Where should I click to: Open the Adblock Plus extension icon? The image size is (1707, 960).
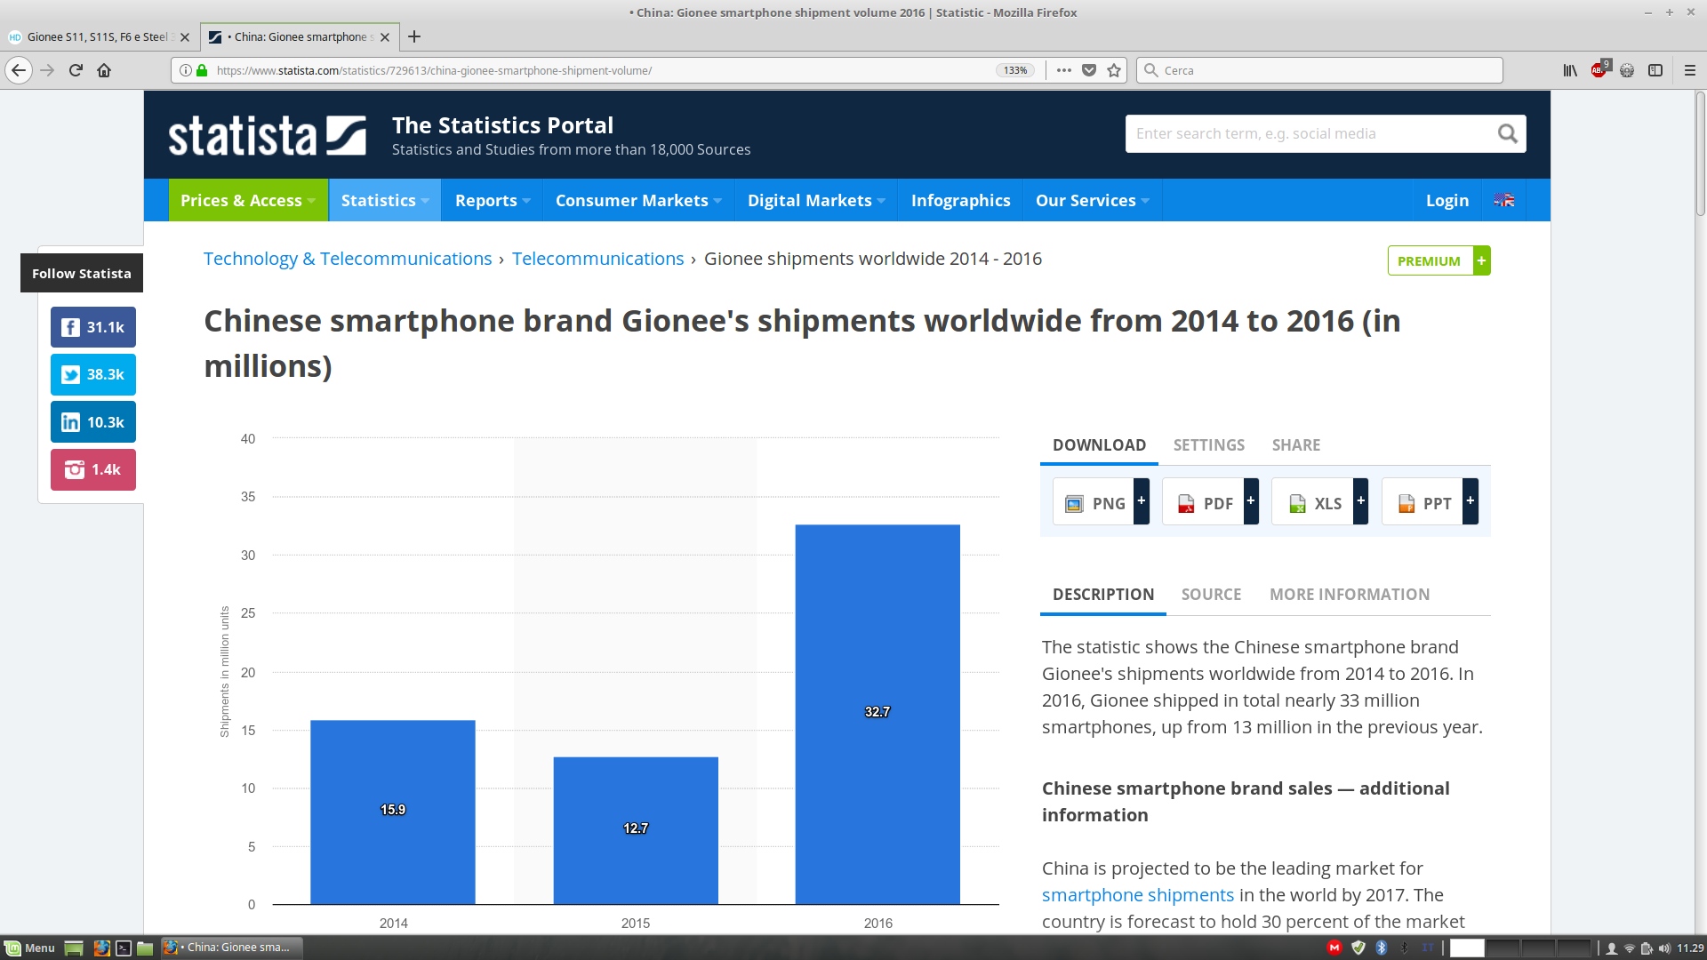1599,69
